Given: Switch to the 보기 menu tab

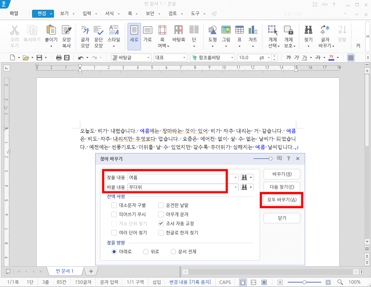Looking at the screenshot, I should pos(65,13).
